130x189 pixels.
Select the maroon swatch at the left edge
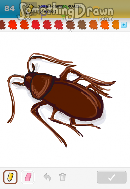pos(3,25)
